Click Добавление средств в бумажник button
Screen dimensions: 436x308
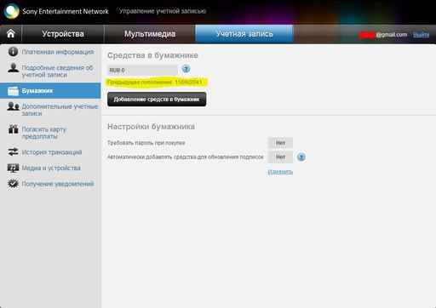pos(157,100)
